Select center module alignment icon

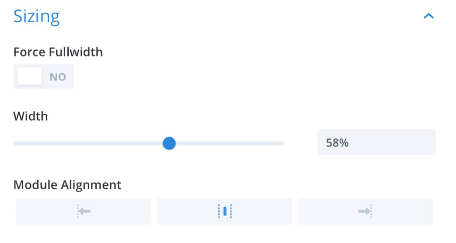pyautogui.click(x=224, y=212)
